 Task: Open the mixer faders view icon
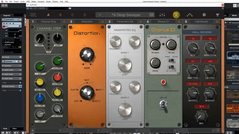[162, 15]
